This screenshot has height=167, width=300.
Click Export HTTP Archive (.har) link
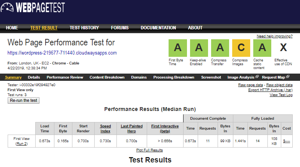270,90
